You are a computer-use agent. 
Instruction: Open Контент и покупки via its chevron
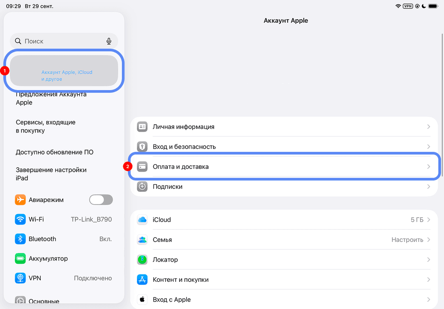428,279
